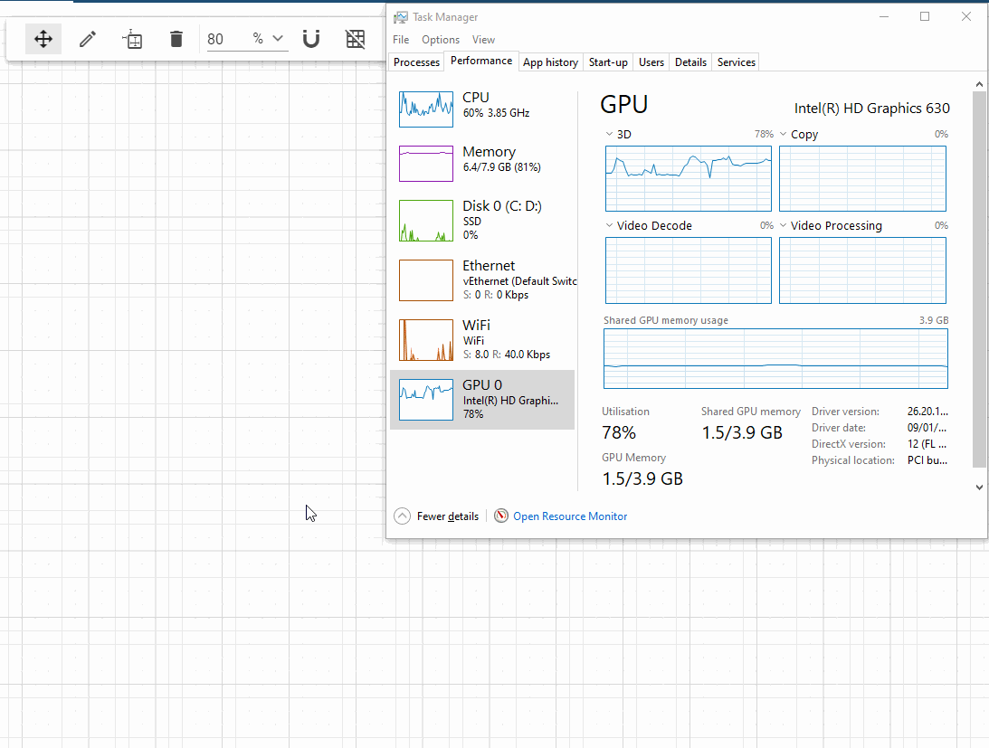The height and width of the screenshot is (748, 989).
Task: Click the Shared GPU memory usage graph
Action: click(x=775, y=359)
